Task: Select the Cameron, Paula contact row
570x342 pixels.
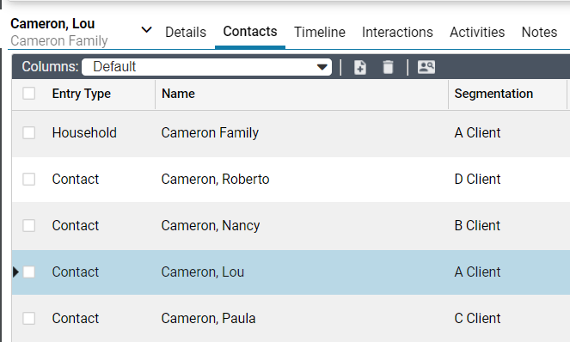Action: [291, 319]
